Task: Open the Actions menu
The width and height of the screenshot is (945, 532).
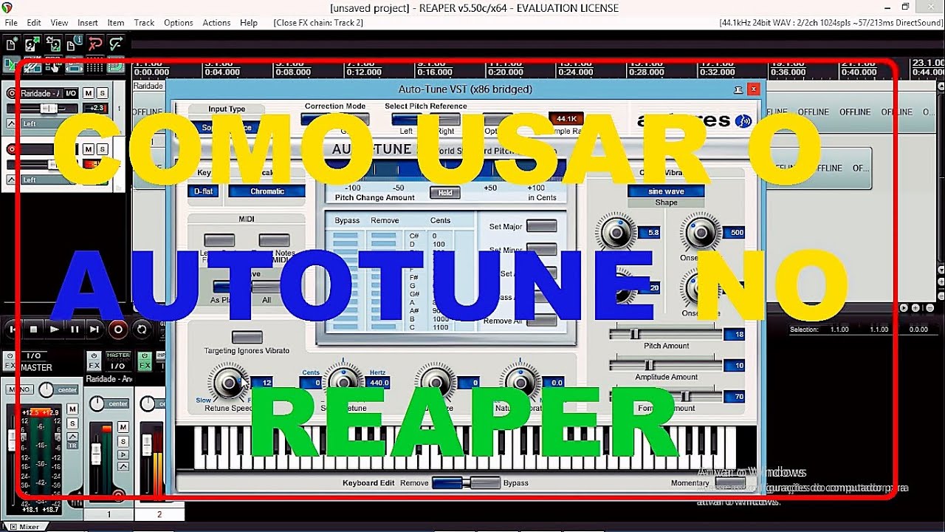Action: click(x=216, y=23)
